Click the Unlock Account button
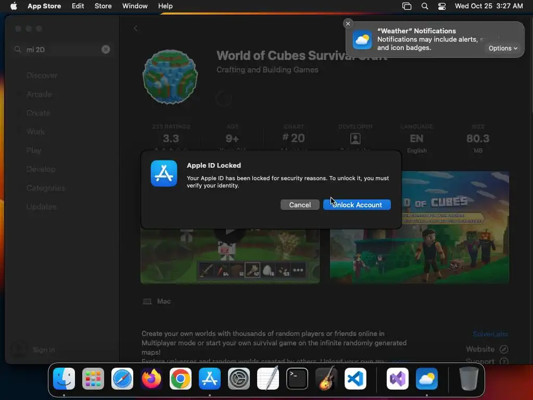The width and height of the screenshot is (533, 400). [357, 205]
